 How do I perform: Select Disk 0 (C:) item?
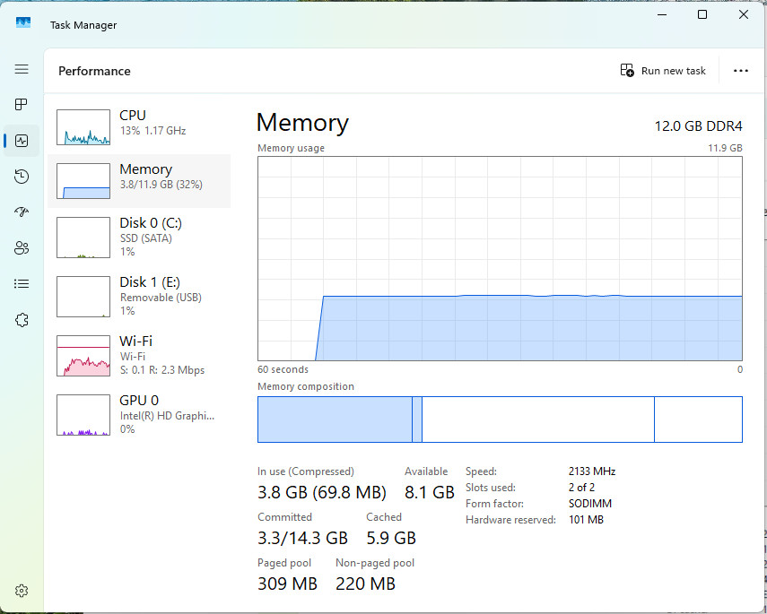click(139, 238)
